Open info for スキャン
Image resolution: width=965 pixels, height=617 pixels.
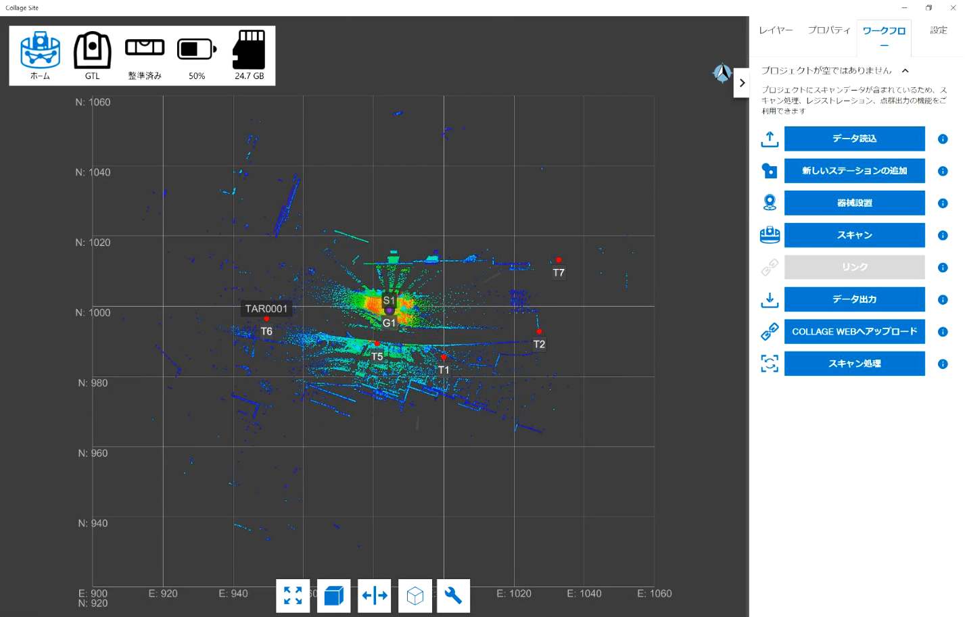pos(943,235)
